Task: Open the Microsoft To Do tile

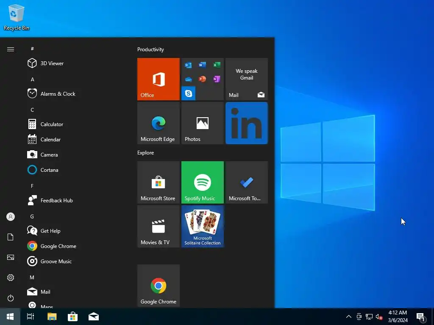Action: [x=247, y=182]
